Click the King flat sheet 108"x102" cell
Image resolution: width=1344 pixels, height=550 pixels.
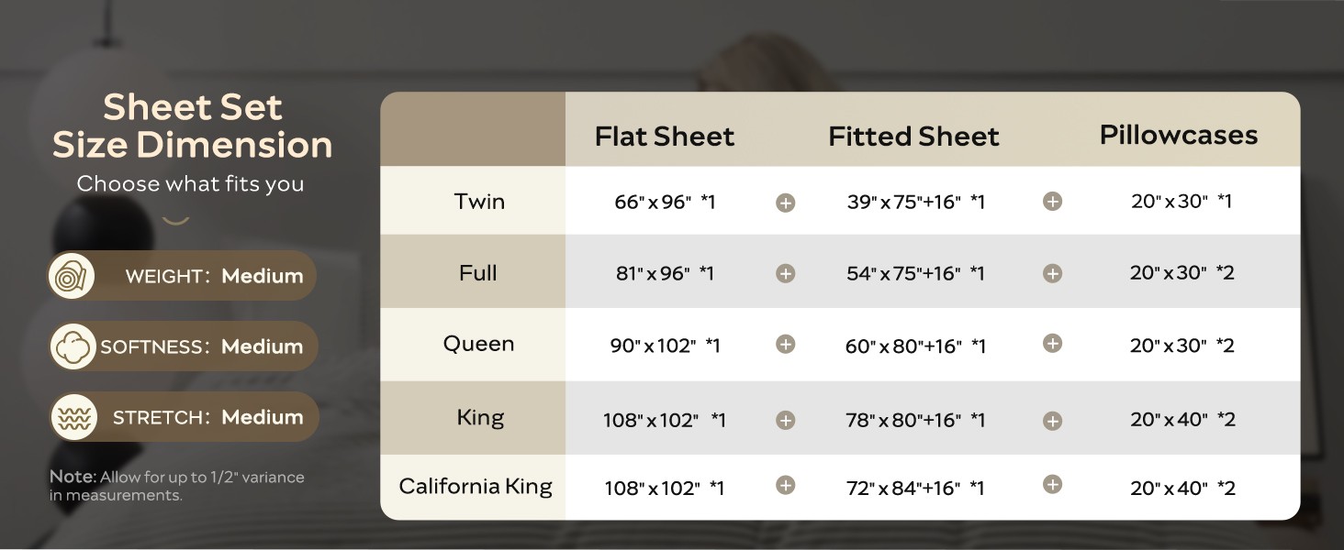click(x=665, y=421)
